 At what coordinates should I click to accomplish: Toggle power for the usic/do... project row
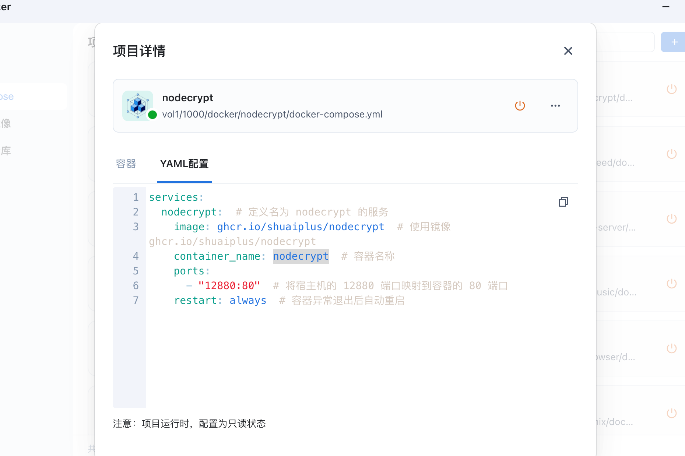point(671,284)
